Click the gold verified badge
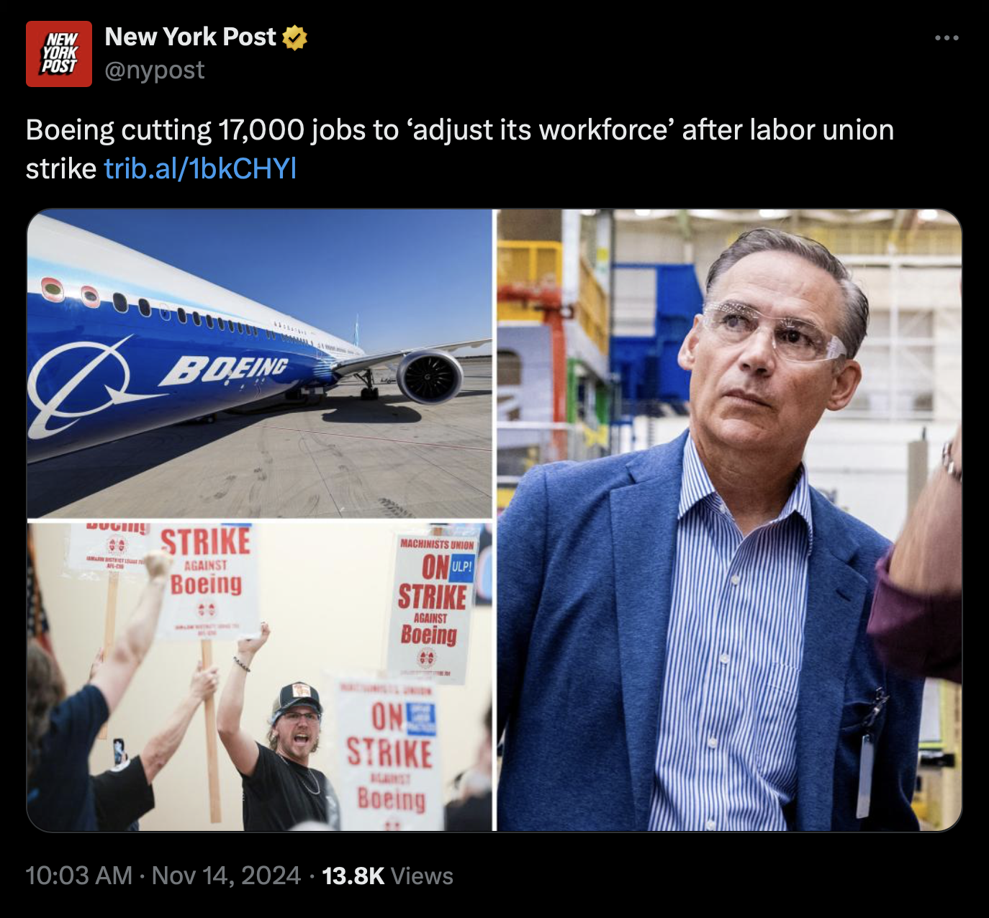Viewport: 989px width, 918px height. click(295, 37)
